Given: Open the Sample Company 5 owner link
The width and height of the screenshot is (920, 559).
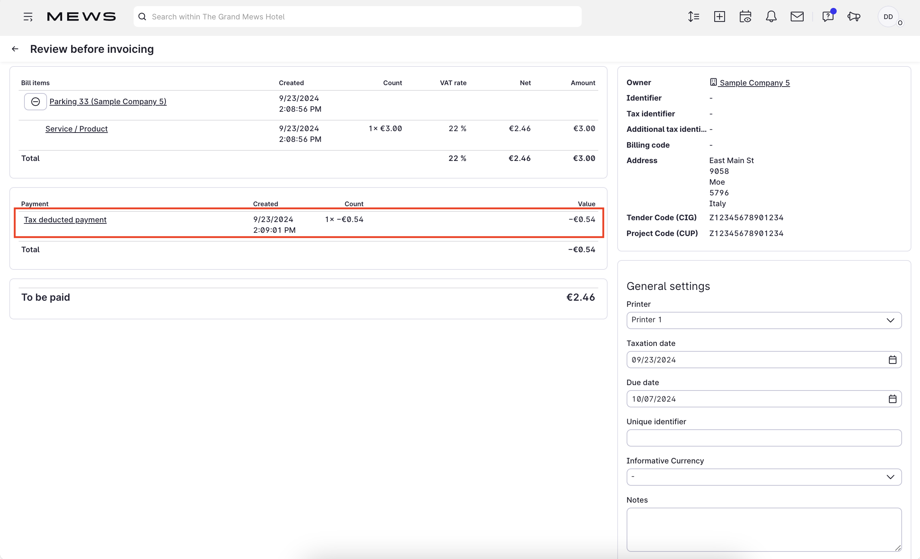Looking at the screenshot, I should pos(754,83).
